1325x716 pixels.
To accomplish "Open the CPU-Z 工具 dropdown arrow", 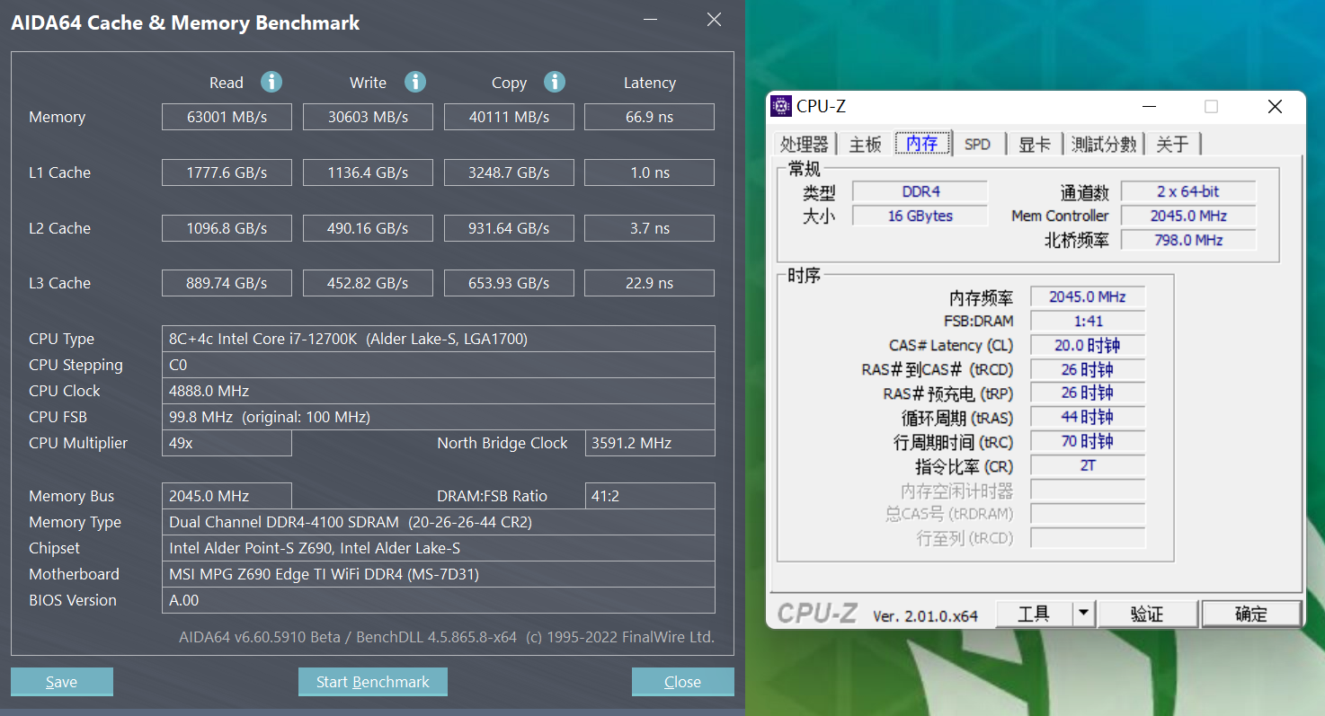I will pyautogui.click(x=1084, y=614).
